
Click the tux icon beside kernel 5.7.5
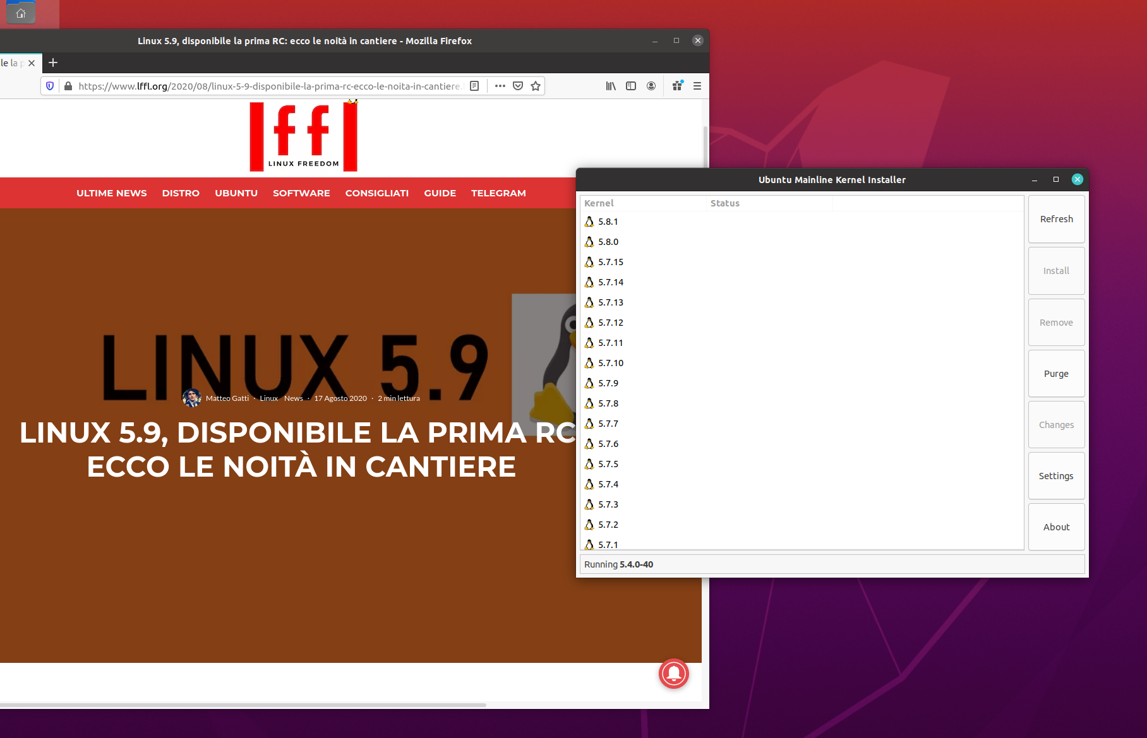[x=589, y=464]
